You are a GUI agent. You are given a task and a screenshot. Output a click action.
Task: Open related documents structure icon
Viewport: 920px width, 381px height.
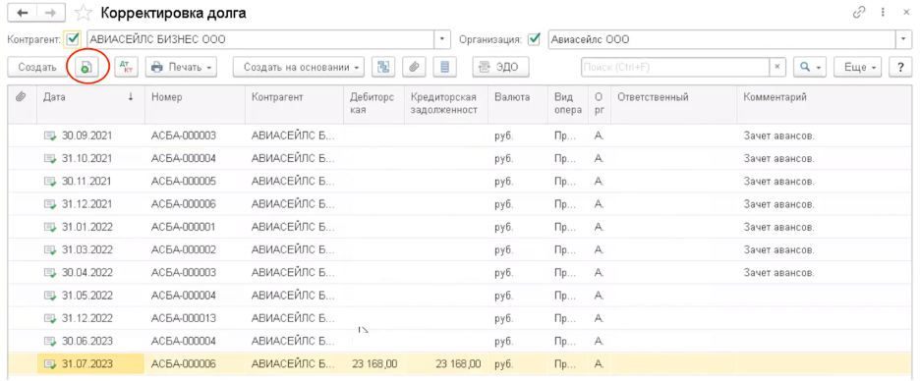click(x=383, y=68)
